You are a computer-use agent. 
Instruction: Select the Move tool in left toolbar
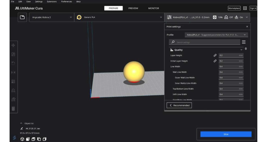(x=13, y=45)
